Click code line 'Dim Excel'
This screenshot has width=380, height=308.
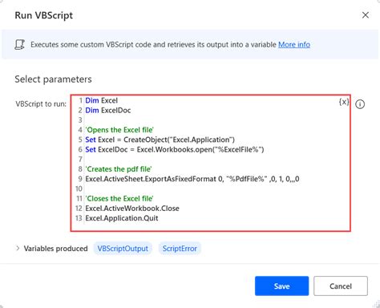[101, 100]
